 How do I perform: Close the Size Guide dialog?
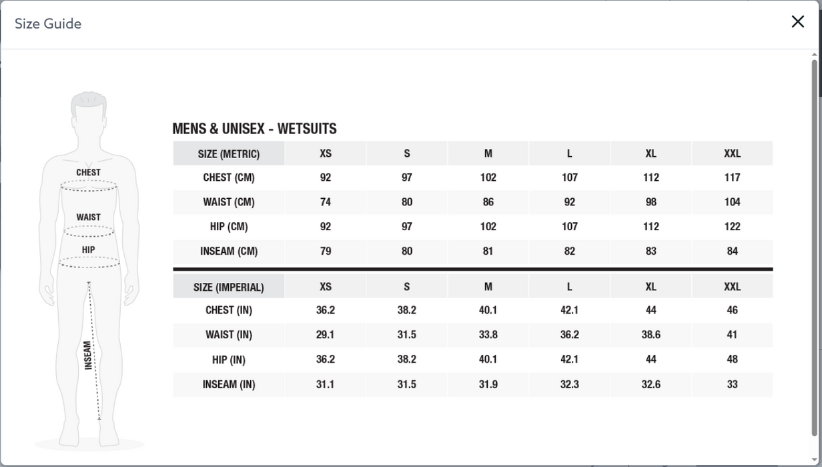(x=797, y=22)
